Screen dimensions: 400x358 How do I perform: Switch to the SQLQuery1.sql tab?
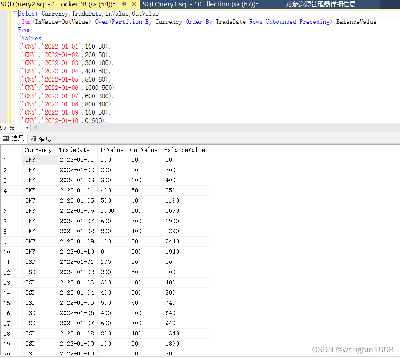(200, 4)
